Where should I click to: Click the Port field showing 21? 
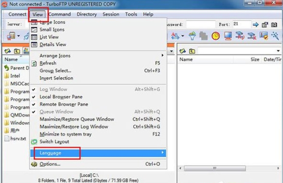click(x=241, y=24)
